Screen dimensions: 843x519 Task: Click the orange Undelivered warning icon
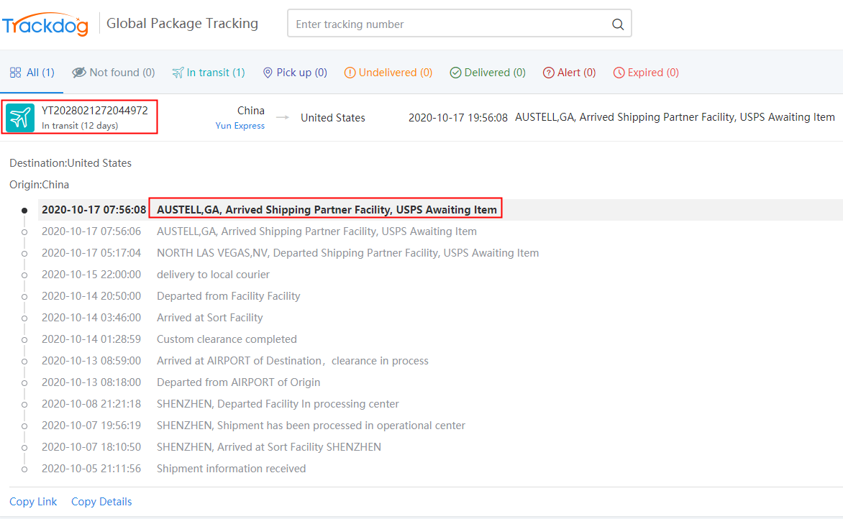coord(350,73)
